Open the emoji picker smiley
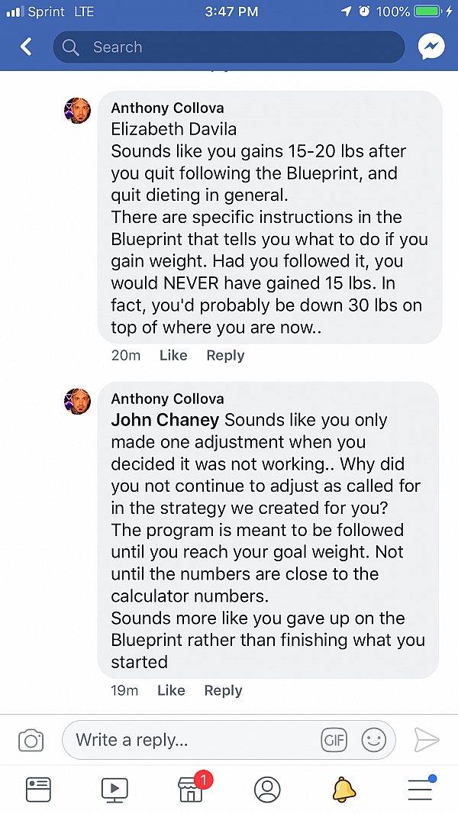The height and width of the screenshot is (814, 458). [373, 740]
